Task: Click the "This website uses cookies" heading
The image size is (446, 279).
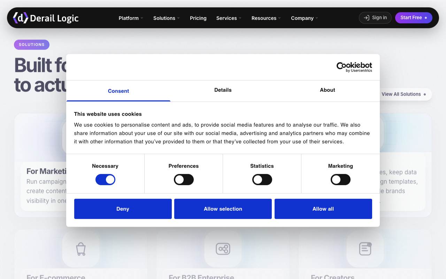Action: (x=108, y=114)
